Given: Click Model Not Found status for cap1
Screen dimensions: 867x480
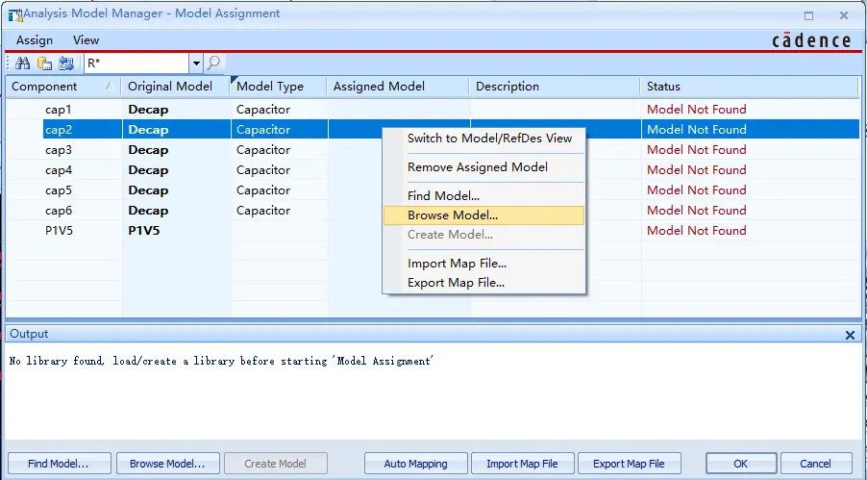Looking at the screenshot, I should click(x=697, y=110).
